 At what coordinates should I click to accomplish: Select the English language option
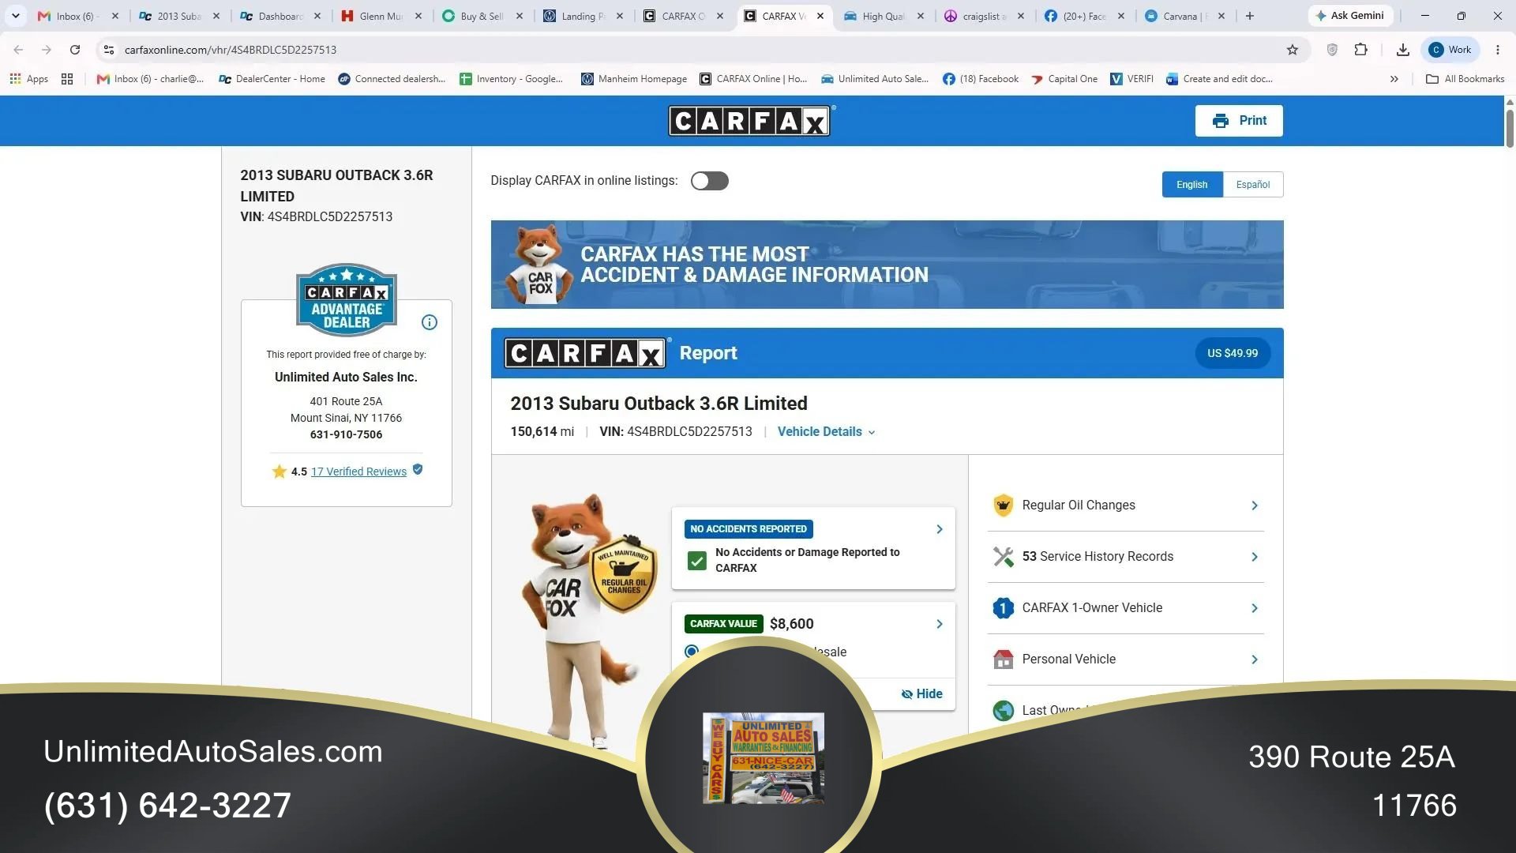[1191, 185]
